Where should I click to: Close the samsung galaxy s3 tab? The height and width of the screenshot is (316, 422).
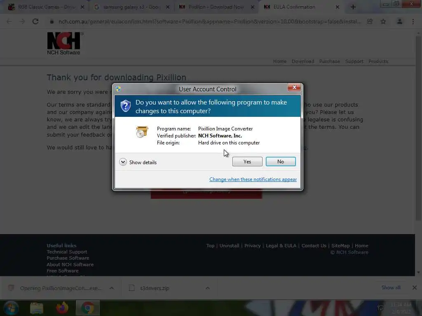[168, 7]
